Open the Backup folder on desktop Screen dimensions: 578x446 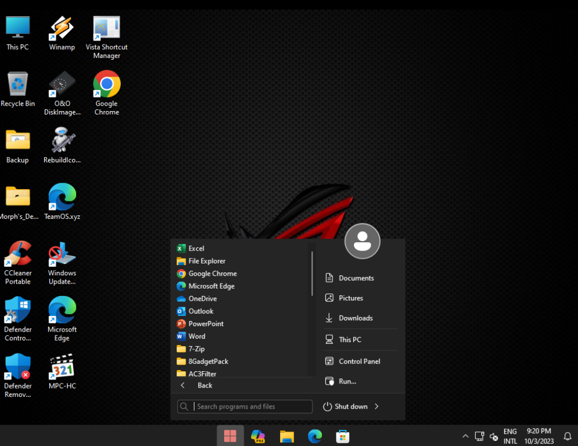click(17, 146)
